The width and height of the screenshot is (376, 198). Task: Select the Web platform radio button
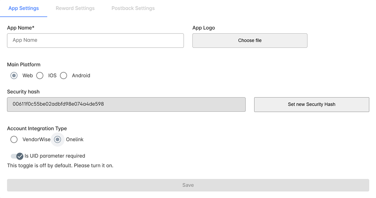pos(14,76)
